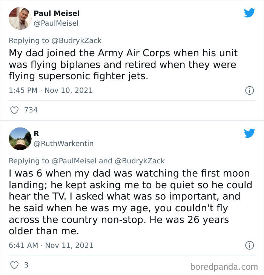Image resolution: width=264 pixels, height=275 pixels.
Task: Click the Twitter bird icon on Ruth's tweet
Action: tap(249, 133)
